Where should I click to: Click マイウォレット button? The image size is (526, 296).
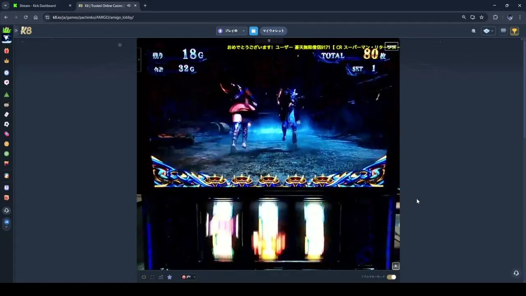pyautogui.click(x=273, y=31)
